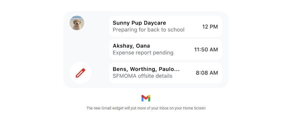Select 'Expense report pending' subject line
This screenshot has width=287, height=117.
143,53
